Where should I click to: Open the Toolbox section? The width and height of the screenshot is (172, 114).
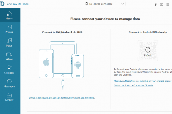coord(9,97)
